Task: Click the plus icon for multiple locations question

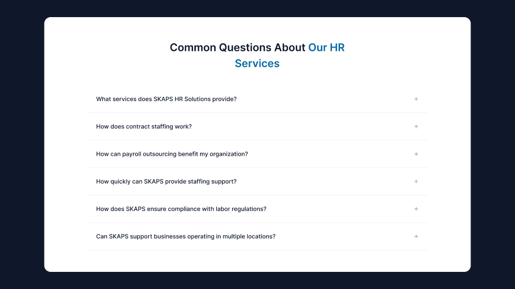Action: click(x=416, y=237)
